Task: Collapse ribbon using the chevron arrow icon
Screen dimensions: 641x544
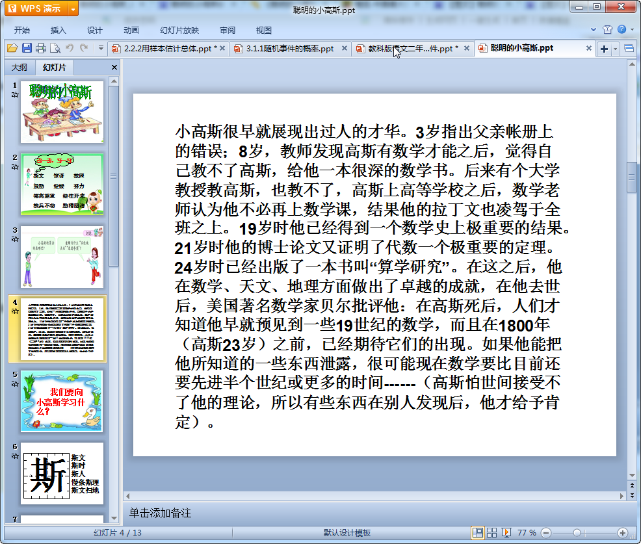Action: point(594,29)
